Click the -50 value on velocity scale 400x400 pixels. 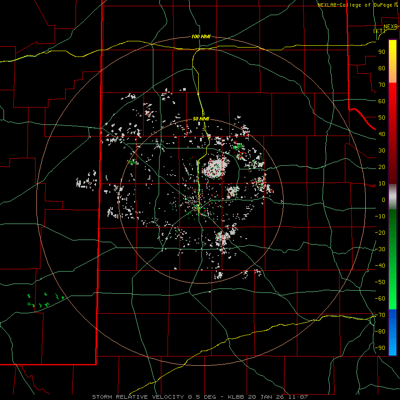pyautogui.click(x=380, y=282)
